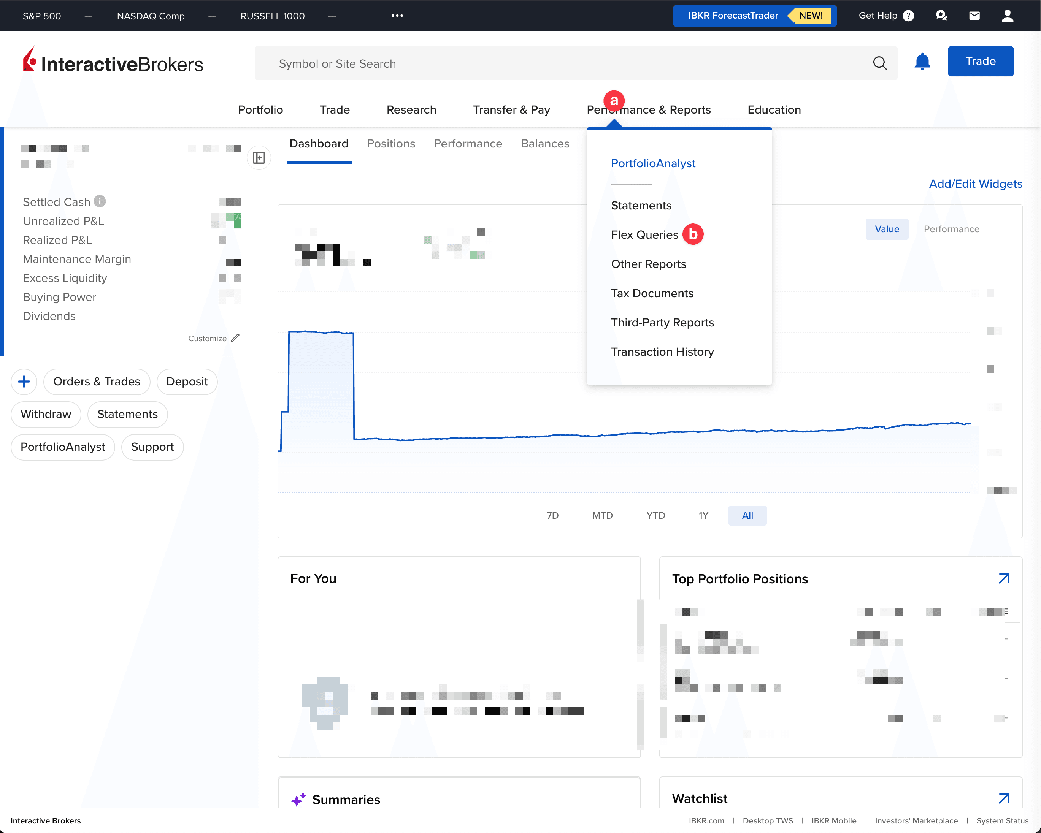Open the account profile icon
This screenshot has width=1041, height=833.
(x=1008, y=16)
